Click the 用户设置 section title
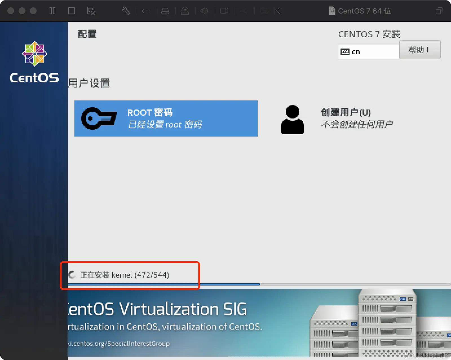Screen dimensions: 451x360 89,83
